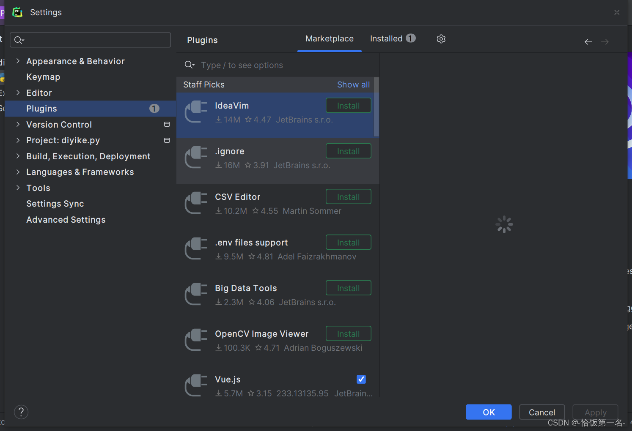The width and height of the screenshot is (632, 431).
Task: Focus the settings search field
Action: [x=90, y=40]
